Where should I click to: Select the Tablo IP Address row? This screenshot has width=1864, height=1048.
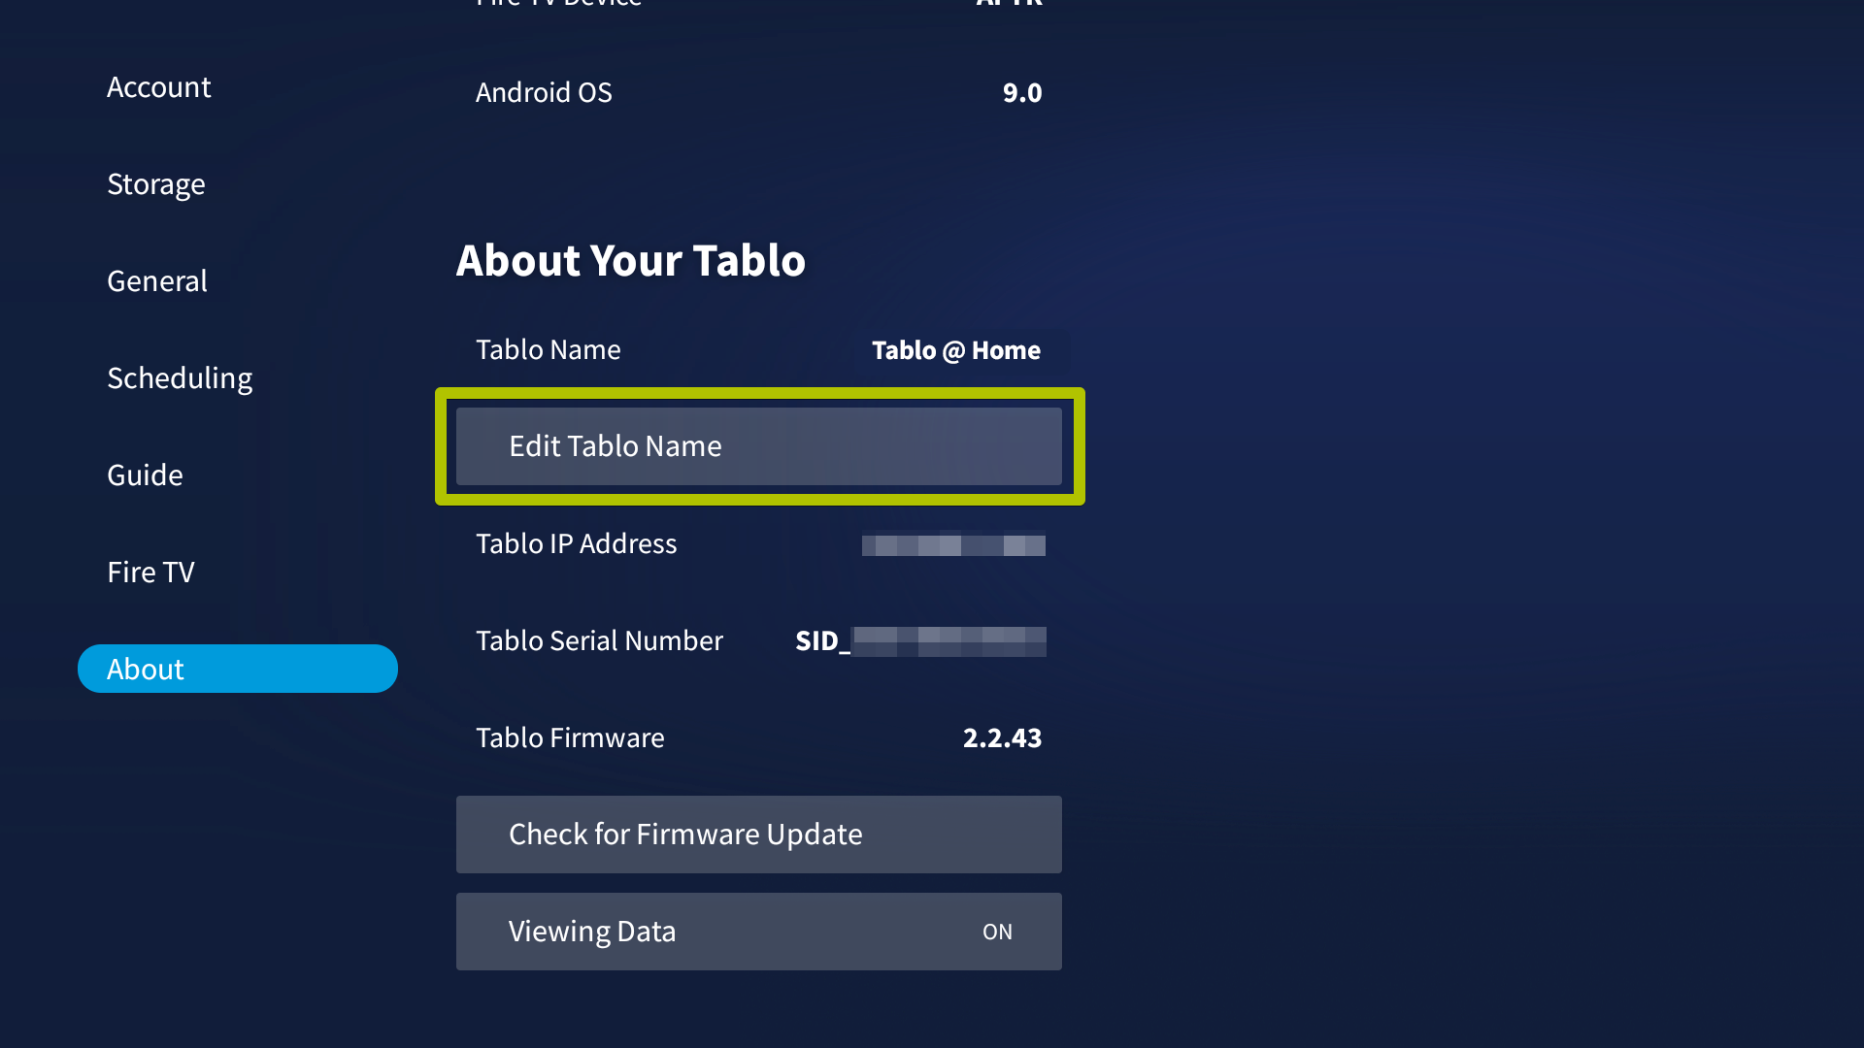click(x=759, y=543)
